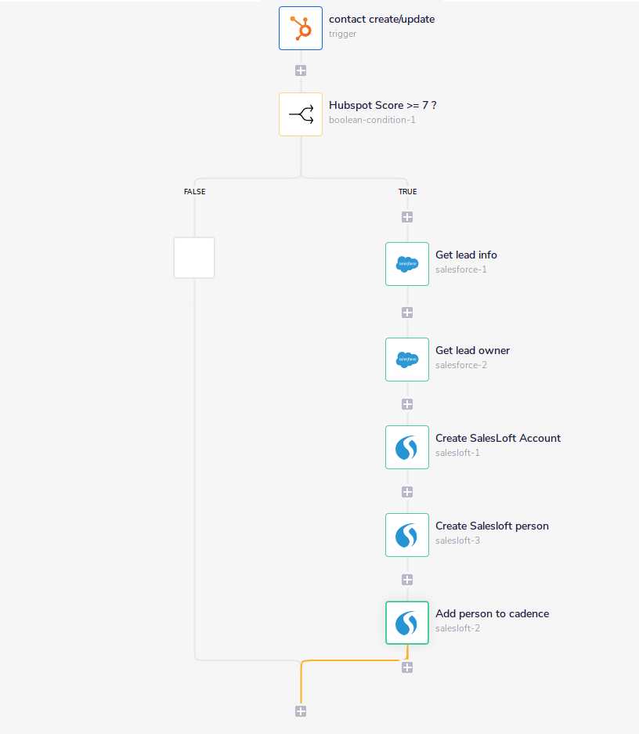Add a step at the workflow end merge point
Viewport: 639px width, 734px height.
click(301, 711)
